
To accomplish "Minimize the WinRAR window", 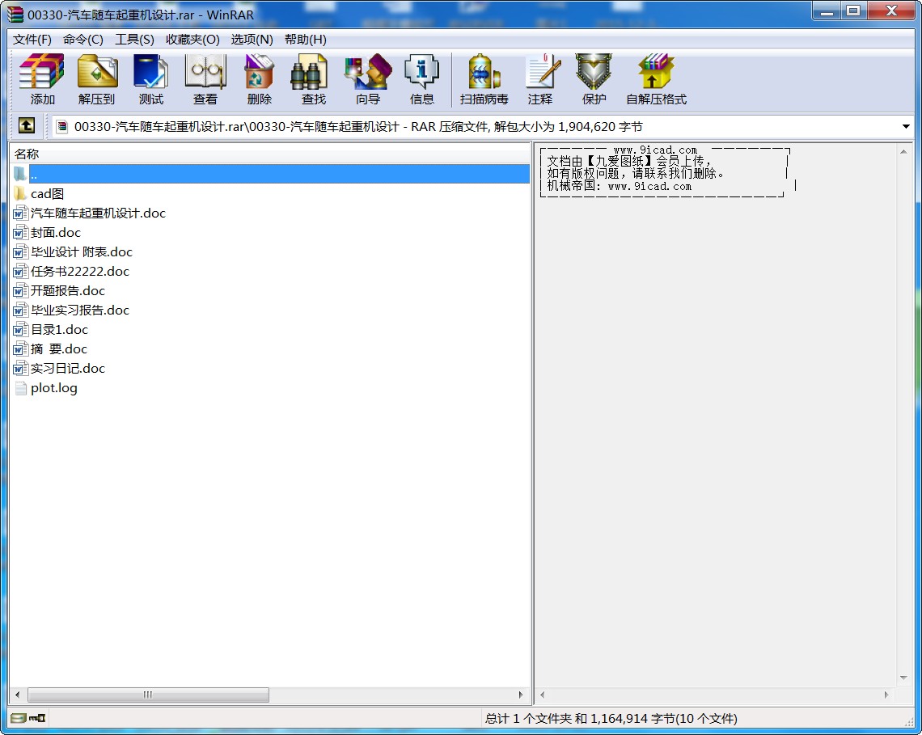I will pos(827,11).
